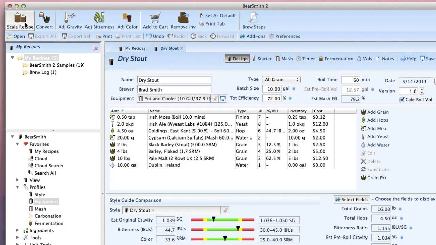Expand the Tools tree node
The height and width of the screenshot is (245, 436).
(18, 238)
